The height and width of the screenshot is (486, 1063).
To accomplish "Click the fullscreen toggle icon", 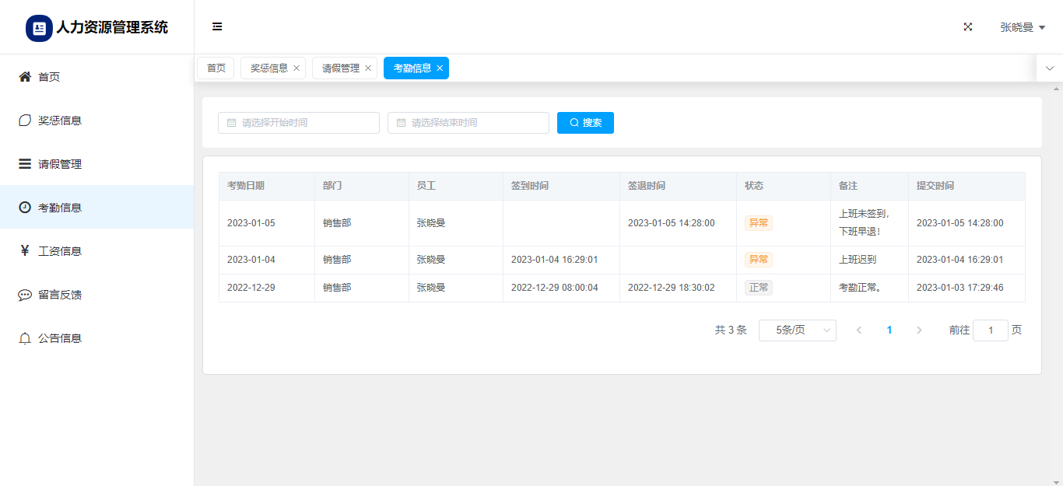I will [968, 26].
